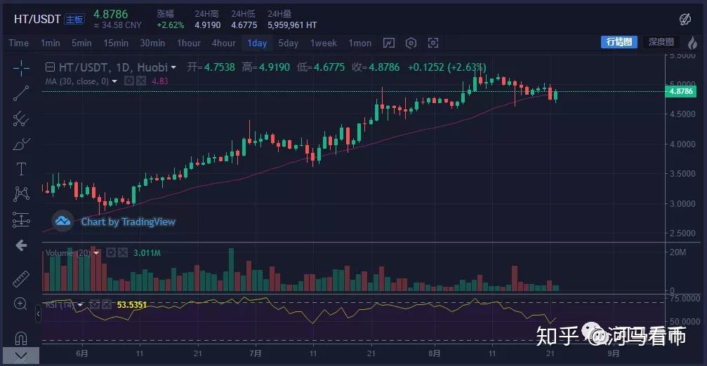
Task: Select the 1day timeframe
Action: (x=257, y=43)
